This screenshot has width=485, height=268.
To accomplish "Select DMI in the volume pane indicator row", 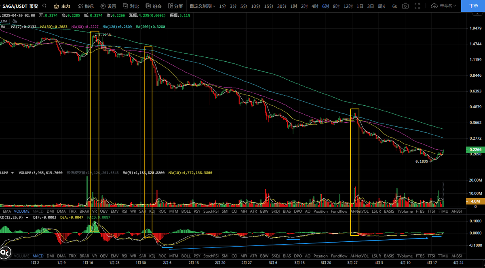I will [x=51, y=211].
